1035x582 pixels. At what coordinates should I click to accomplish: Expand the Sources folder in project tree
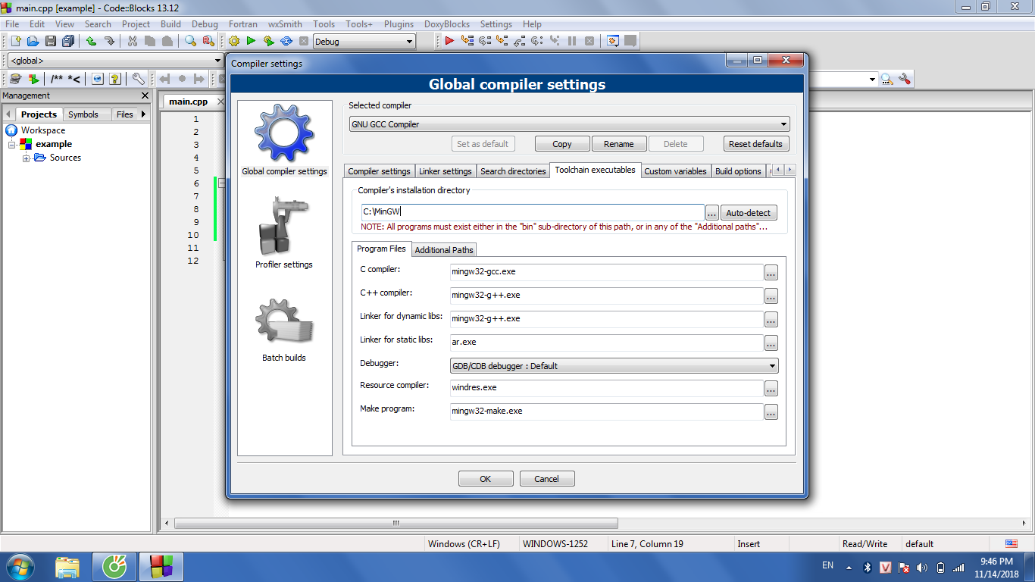point(27,158)
